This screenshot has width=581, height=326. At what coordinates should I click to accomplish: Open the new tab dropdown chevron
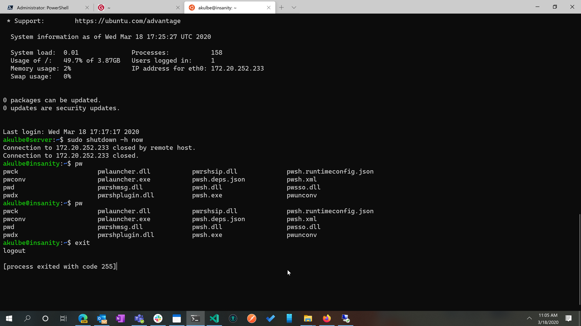[294, 7]
